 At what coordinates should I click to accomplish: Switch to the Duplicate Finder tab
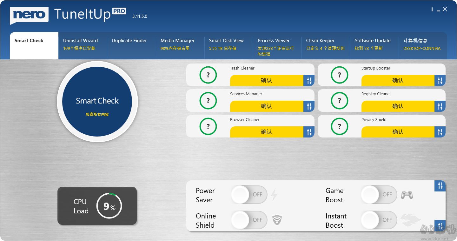tap(131, 46)
